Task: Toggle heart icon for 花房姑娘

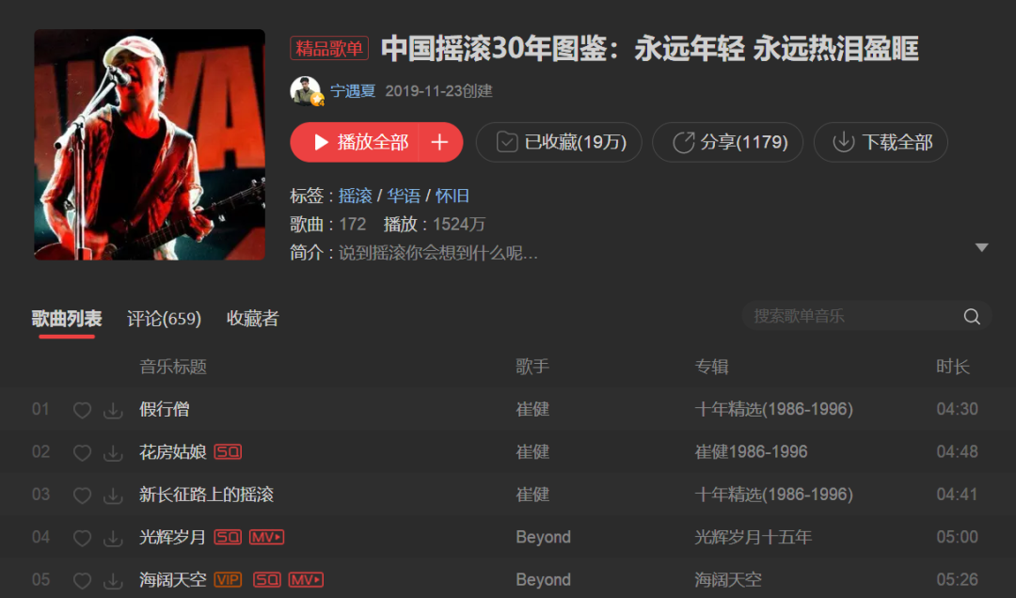Action: click(82, 453)
